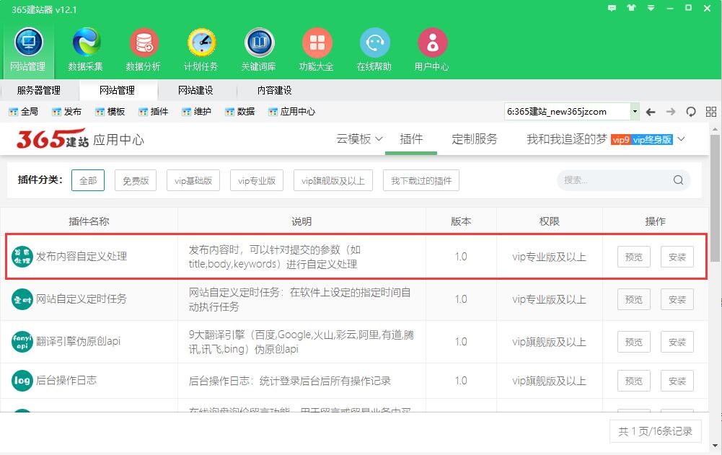Click the grid layout icon
This screenshot has height=455, width=722.
711,112
